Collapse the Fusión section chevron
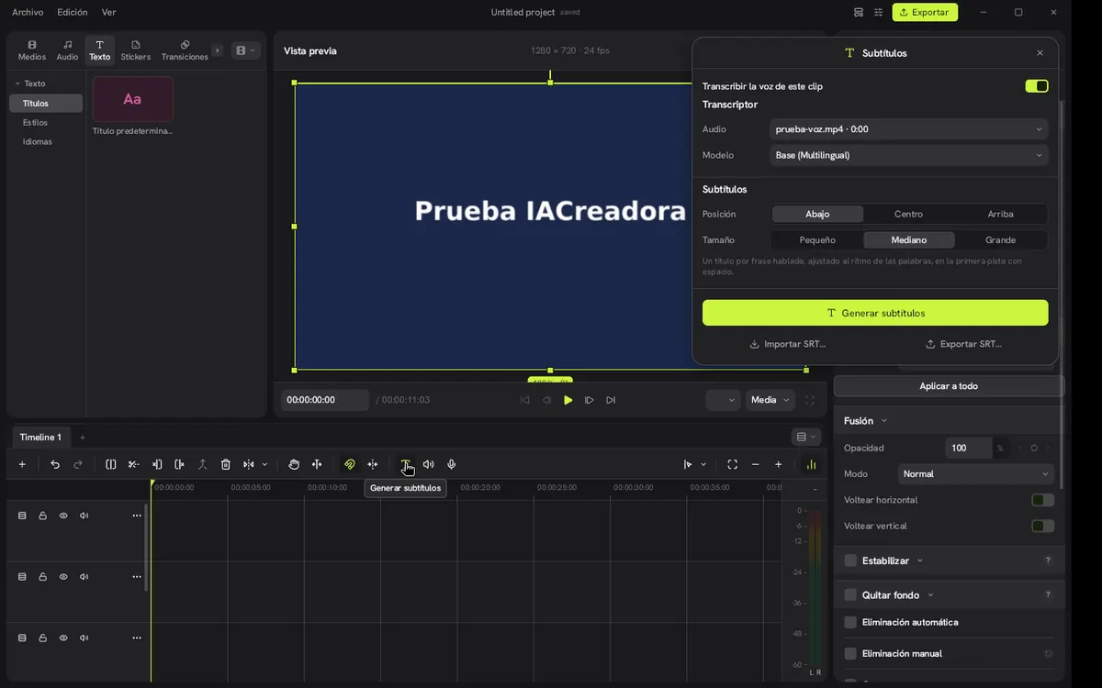 tap(883, 421)
